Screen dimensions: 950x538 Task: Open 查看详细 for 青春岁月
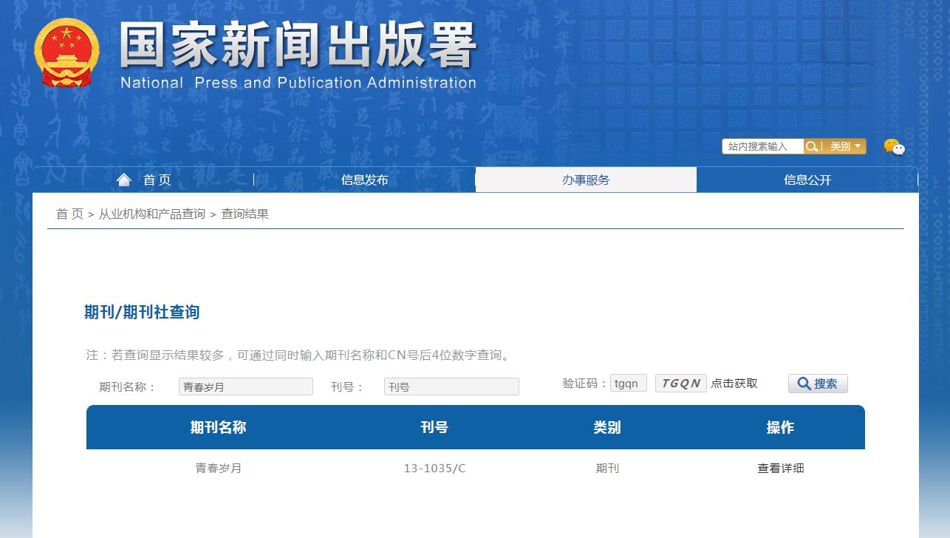pos(779,468)
